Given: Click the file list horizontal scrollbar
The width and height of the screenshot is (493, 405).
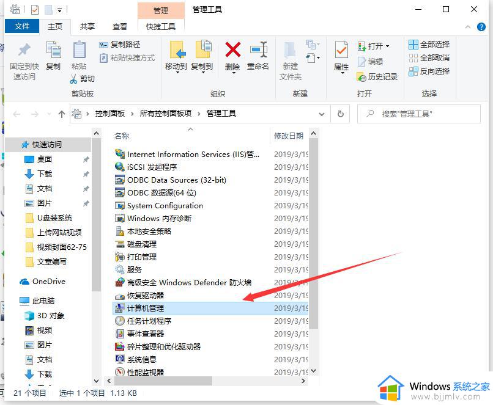Looking at the screenshot, I should (163, 381).
